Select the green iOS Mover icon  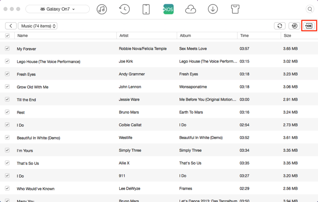[x=168, y=9]
